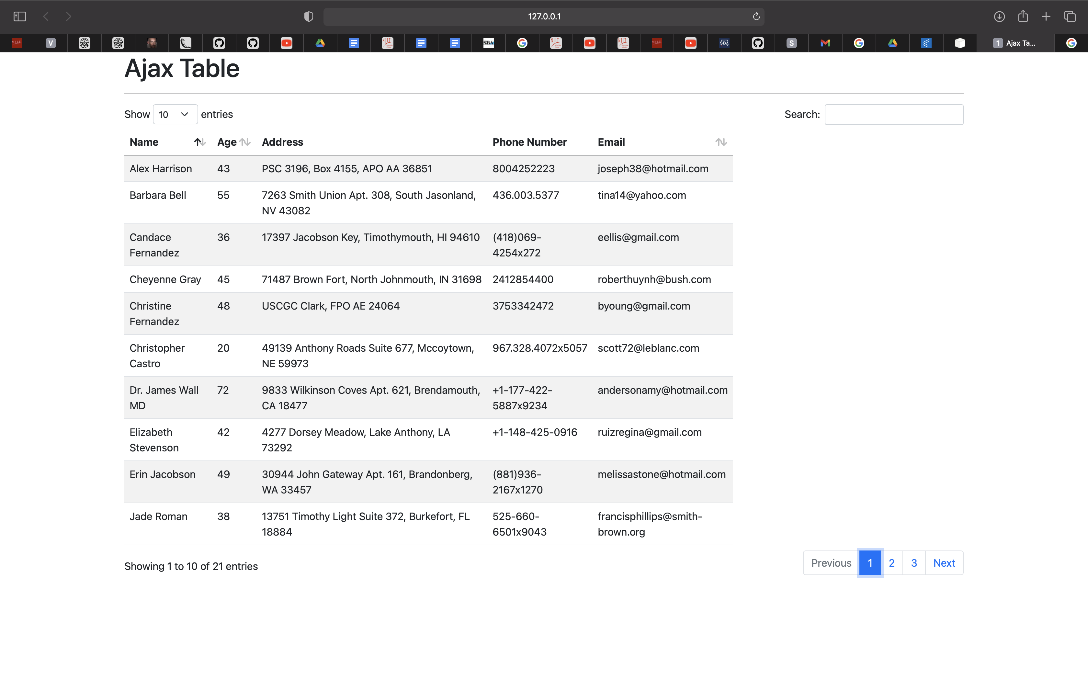This screenshot has height=680, width=1088.
Task: Open the Google Drive pinned tab
Action: [x=321, y=43]
